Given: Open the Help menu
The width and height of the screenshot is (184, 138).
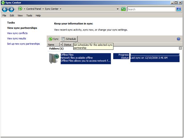Looking at the screenshot, I should point(38,15).
